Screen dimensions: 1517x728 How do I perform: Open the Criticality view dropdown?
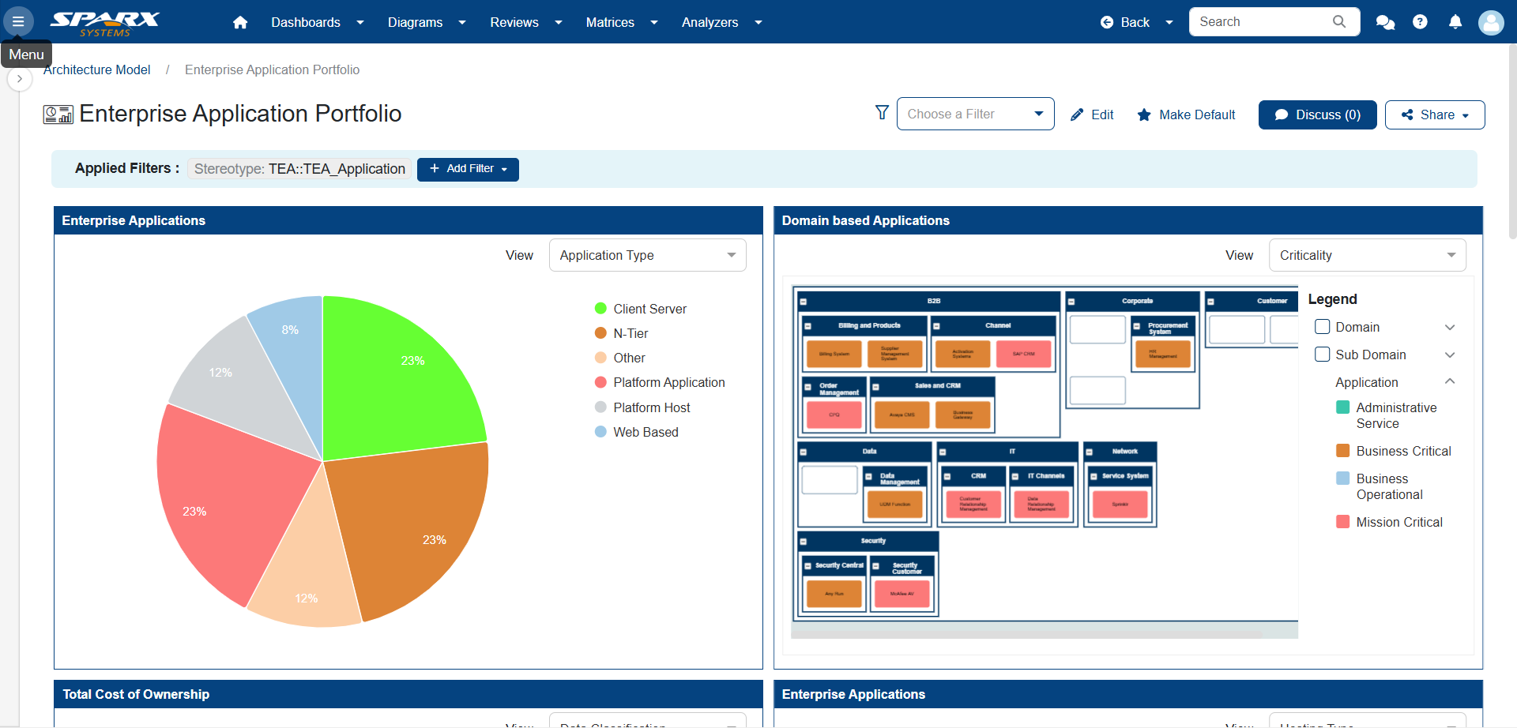pyautogui.click(x=1367, y=255)
